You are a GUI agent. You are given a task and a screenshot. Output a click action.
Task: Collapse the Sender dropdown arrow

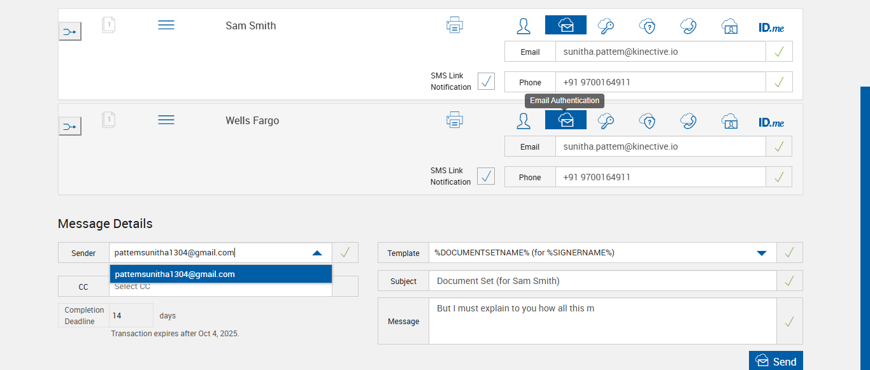pyautogui.click(x=317, y=253)
